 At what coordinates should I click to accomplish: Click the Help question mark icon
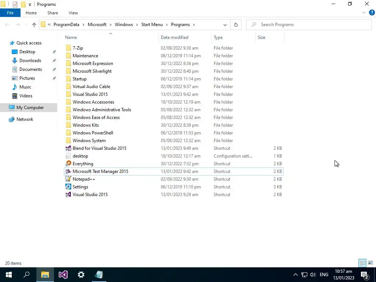pos(372,13)
